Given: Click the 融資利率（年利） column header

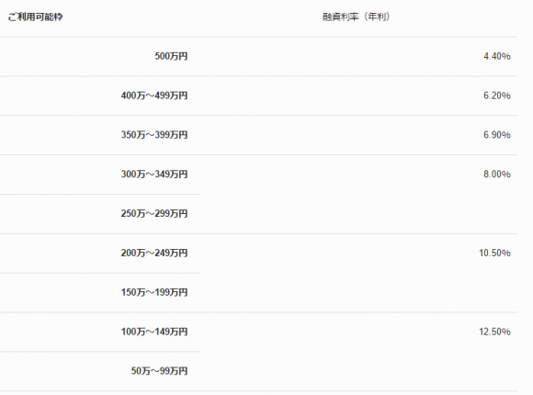Looking at the screenshot, I should click(x=356, y=17).
